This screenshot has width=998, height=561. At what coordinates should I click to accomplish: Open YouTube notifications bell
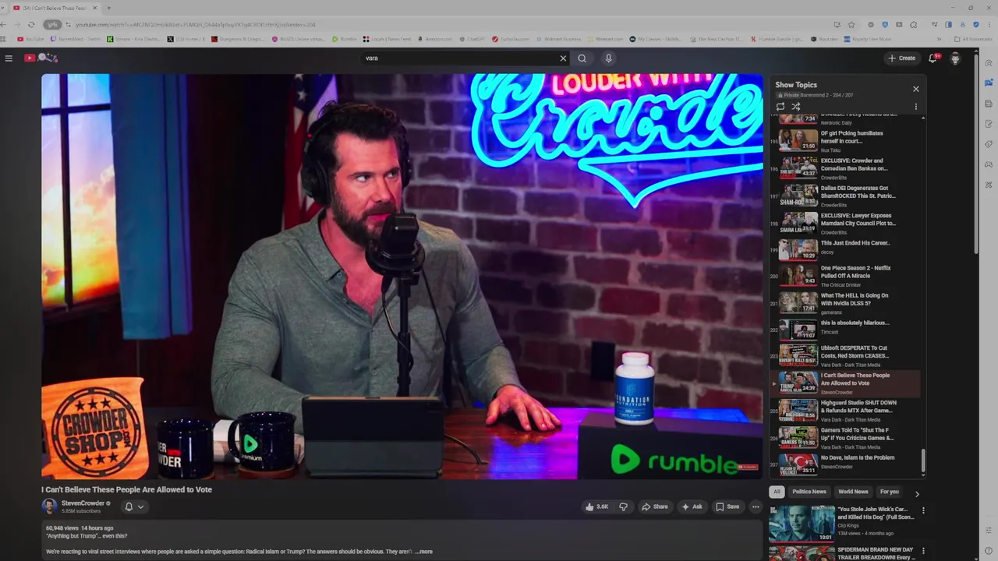pyautogui.click(x=933, y=58)
